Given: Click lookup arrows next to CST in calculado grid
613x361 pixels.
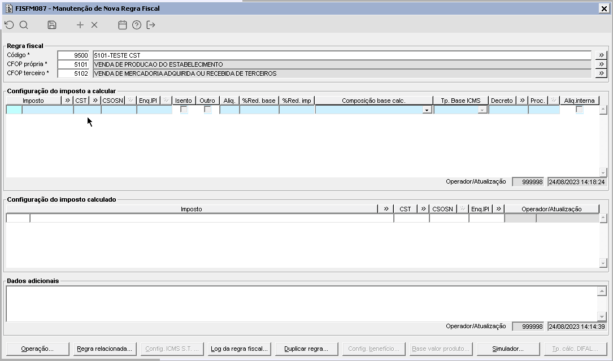Looking at the screenshot, I should tap(423, 209).
